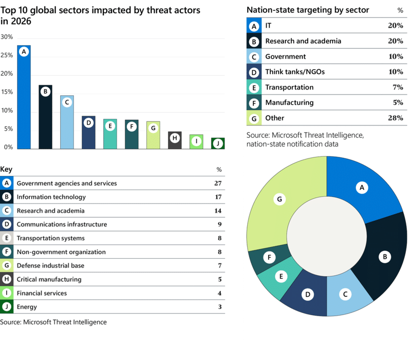The width and height of the screenshot is (411, 348).
Task: Click the '14' value in the Key table
Action: click(x=218, y=211)
